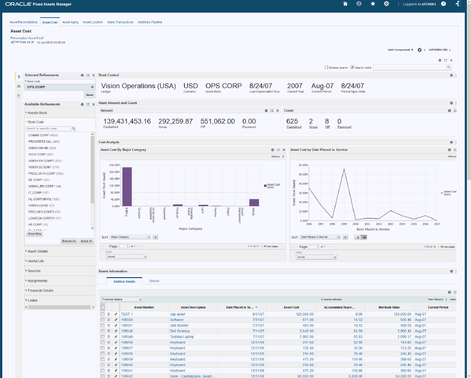
Task: Select COMMS CORP book code
Action: (x=43, y=135)
